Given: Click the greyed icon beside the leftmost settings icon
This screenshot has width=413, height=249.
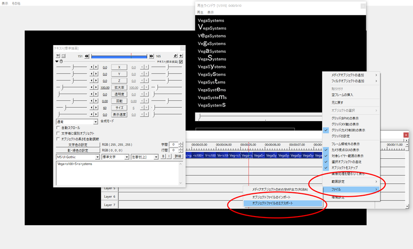Looking at the screenshot, I should coord(64,56).
